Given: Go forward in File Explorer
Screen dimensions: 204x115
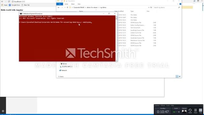Looking at the screenshot, I should click(62, 7).
